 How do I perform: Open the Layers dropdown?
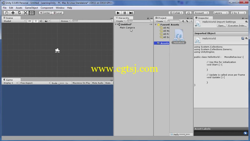221,13
